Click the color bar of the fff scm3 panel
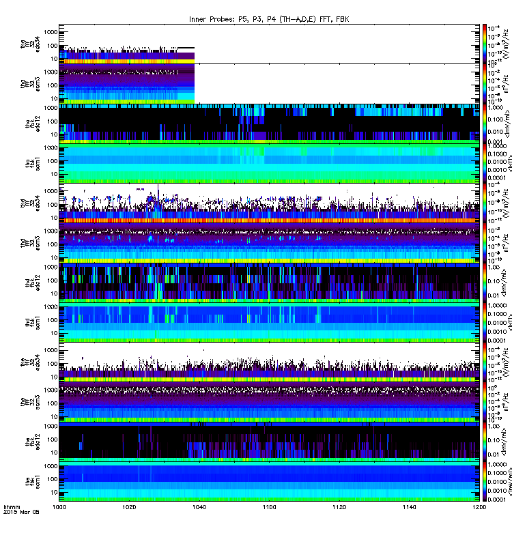This screenshot has height=546, width=512. (x=484, y=402)
